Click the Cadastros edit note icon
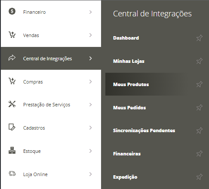Screen dimensions: 209x189 click(12, 127)
